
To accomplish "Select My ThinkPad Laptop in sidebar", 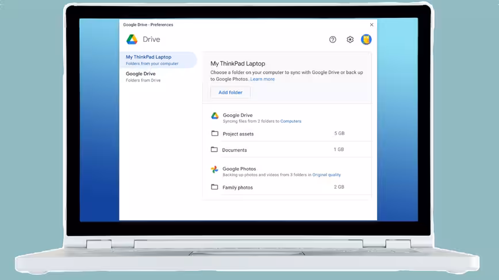I will point(158,60).
